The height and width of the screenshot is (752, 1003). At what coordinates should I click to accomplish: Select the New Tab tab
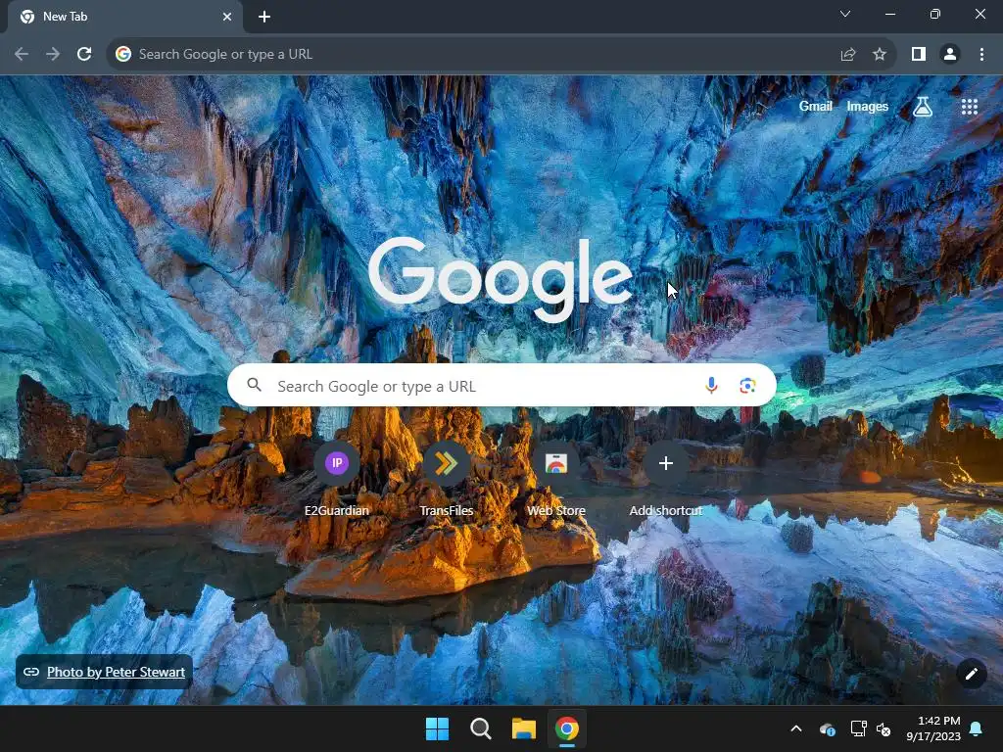124,18
